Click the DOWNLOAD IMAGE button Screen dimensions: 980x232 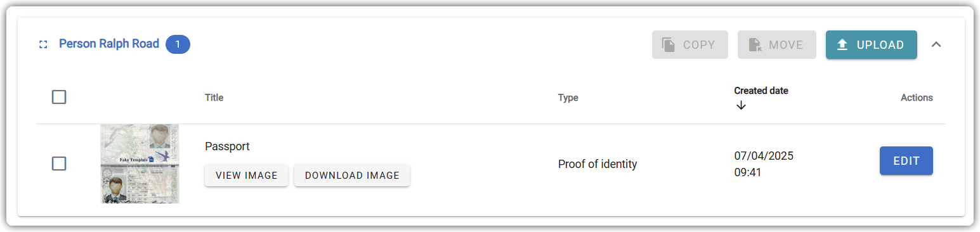click(352, 176)
